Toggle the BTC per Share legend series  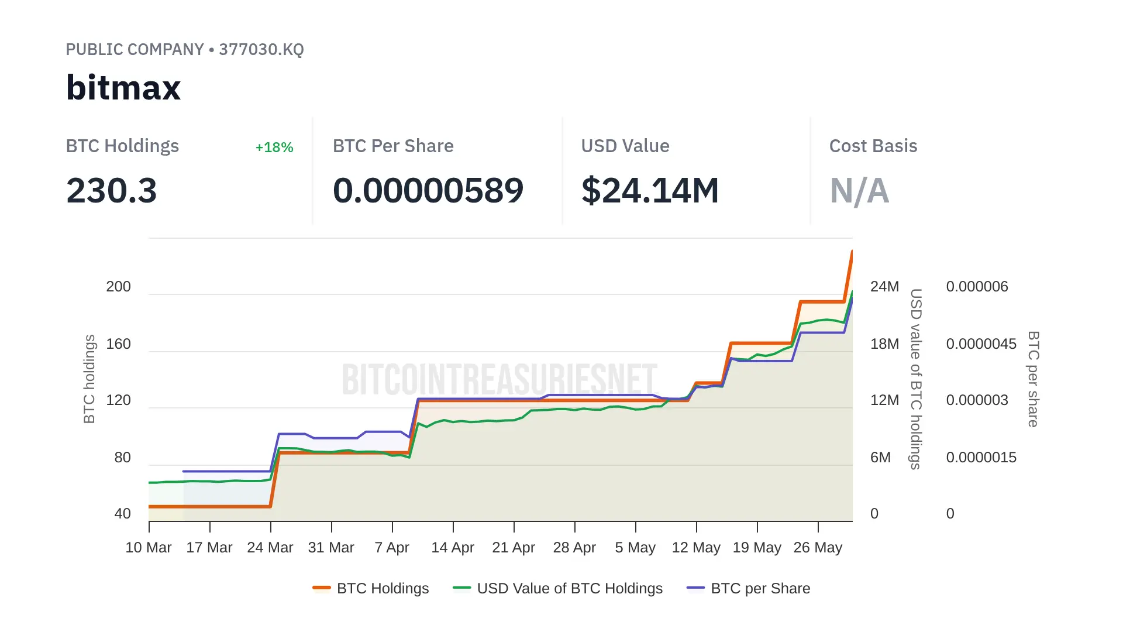tap(760, 588)
